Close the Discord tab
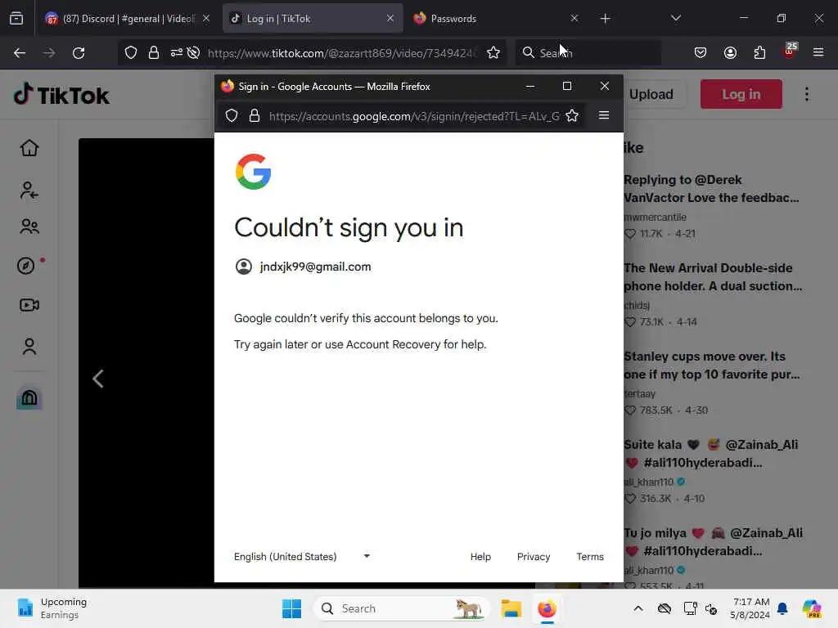 [206, 19]
